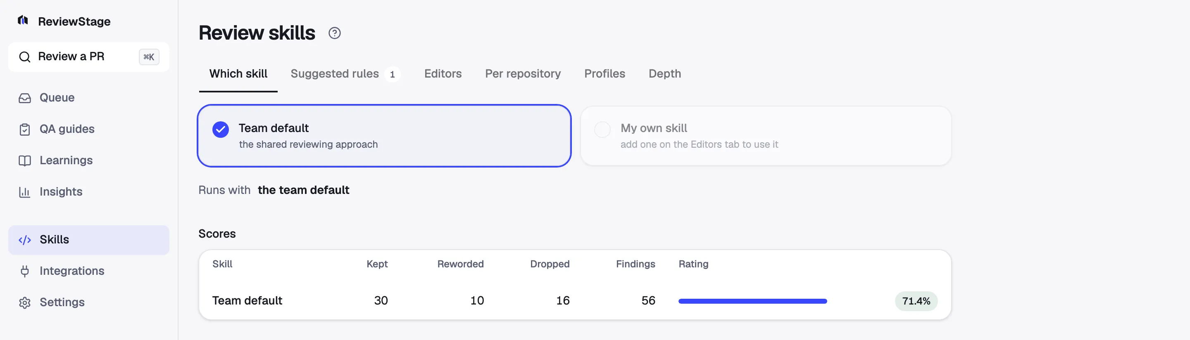Open Settings in the sidebar

click(89, 302)
